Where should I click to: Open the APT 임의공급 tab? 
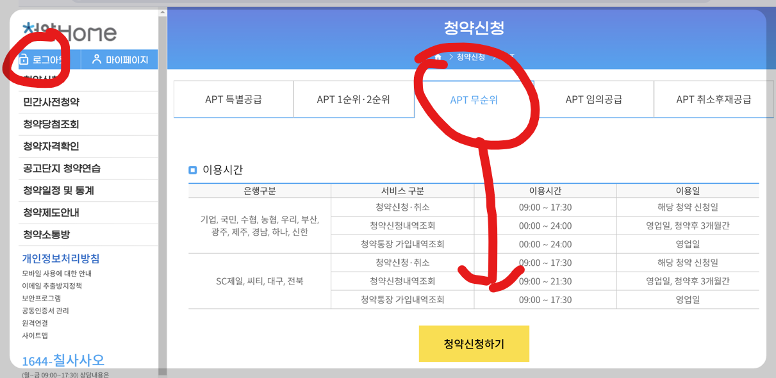tap(594, 99)
